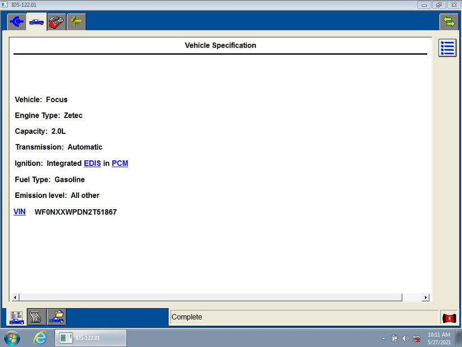Open the EDIS hyperlink
462x347 pixels.
[x=92, y=163]
